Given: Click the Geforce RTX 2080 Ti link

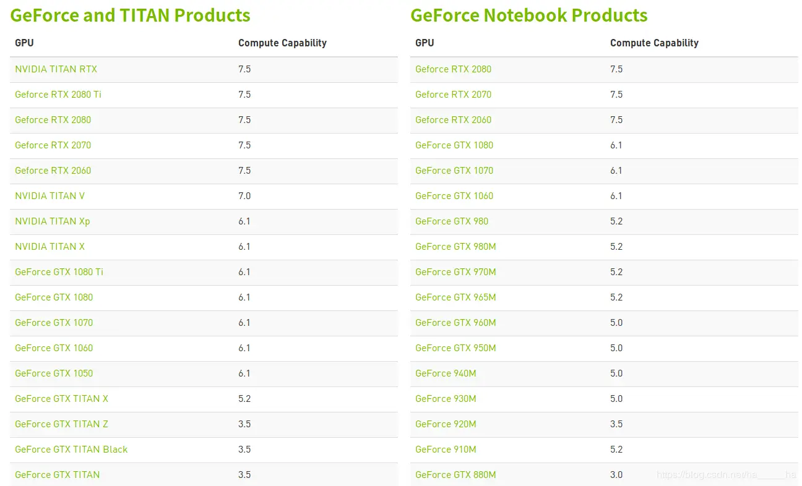Looking at the screenshot, I should 58,95.
